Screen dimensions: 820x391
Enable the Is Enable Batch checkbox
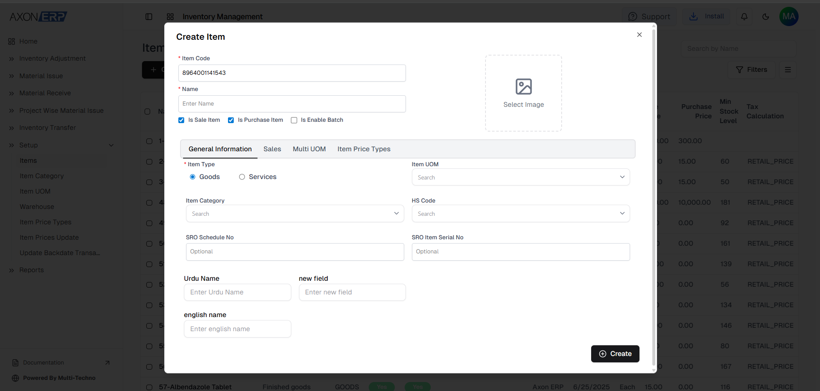click(x=294, y=120)
